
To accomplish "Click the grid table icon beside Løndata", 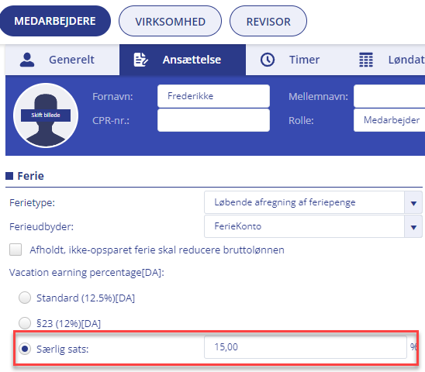I will 366,60.
